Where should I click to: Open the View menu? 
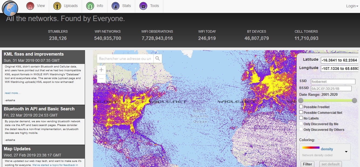[36, 6]
